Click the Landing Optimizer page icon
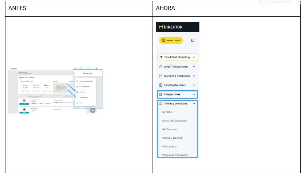Screen dimensions: 304x176 [x=161, y=85]
